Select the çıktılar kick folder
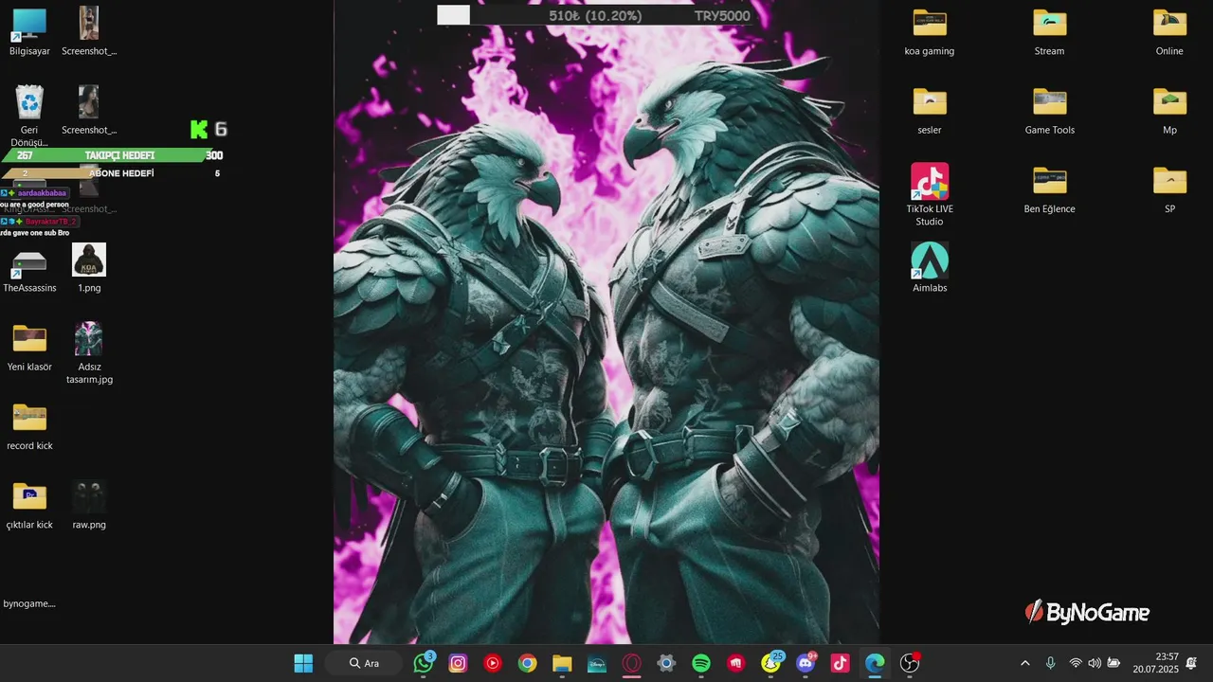The height and width of the screenshot is (682, 1213). click(29, 505)
